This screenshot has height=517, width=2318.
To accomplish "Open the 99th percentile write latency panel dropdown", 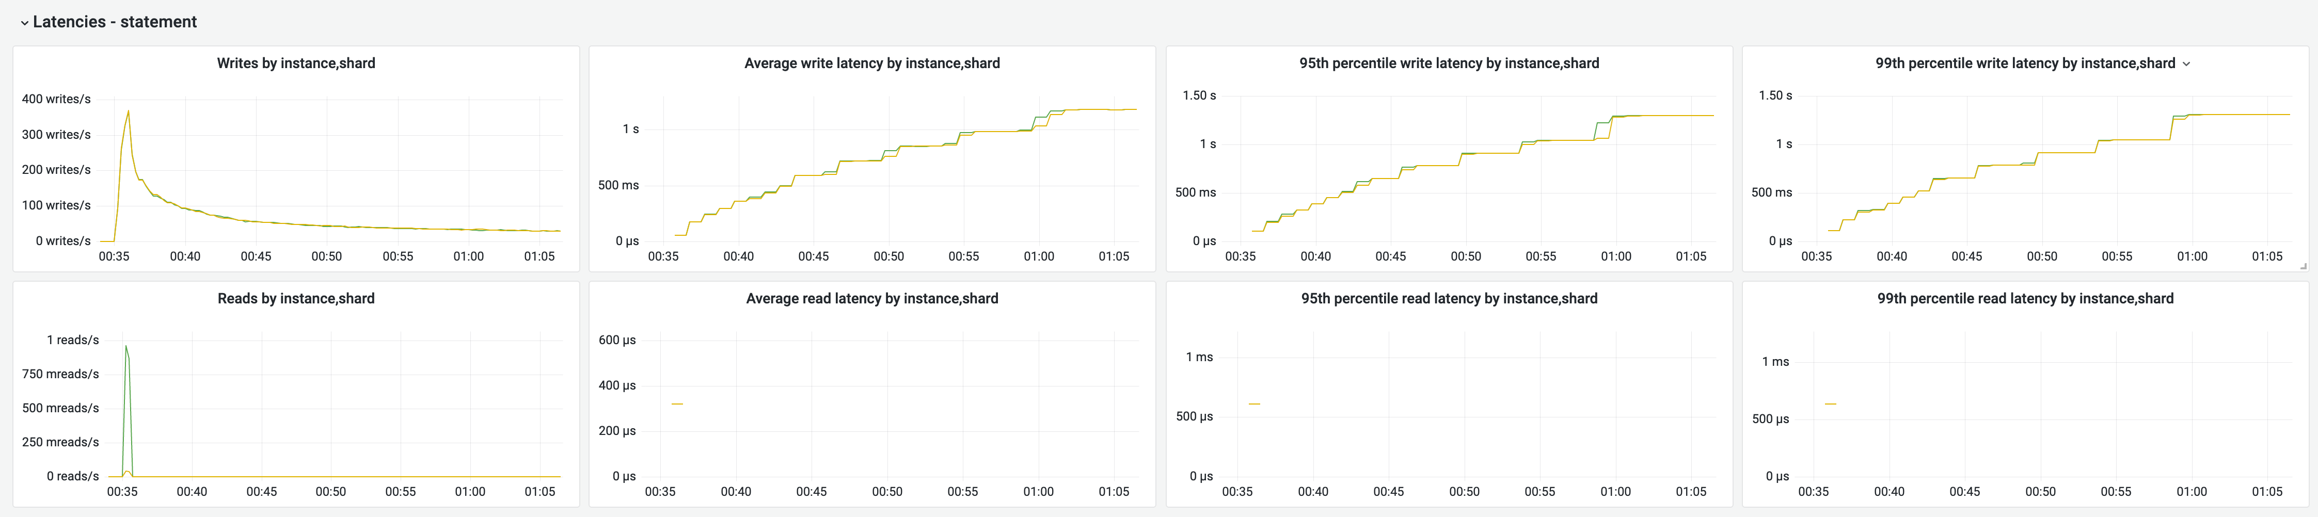I will tap(2186, 63).
